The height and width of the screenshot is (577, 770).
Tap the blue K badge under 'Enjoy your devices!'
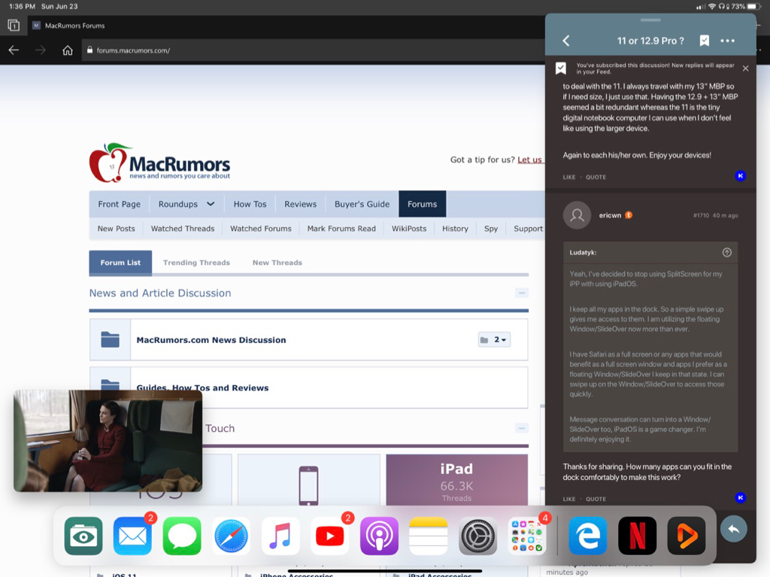(x=741, y=176)
